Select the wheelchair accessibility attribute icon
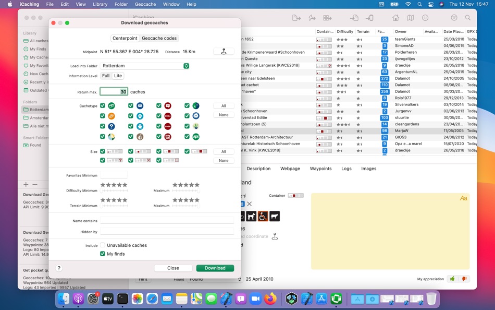This screenshot has width=495, height=310. [x=263, y=216]
